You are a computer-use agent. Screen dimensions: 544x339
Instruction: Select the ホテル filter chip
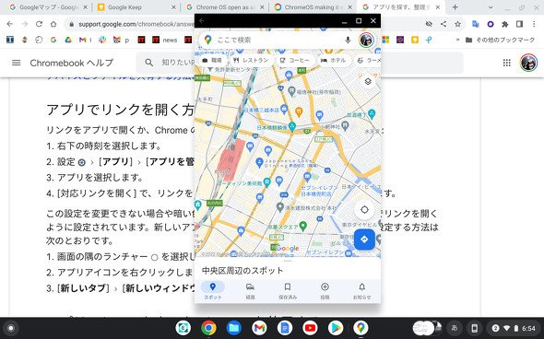pyautogui.click(x=334, y=60)
